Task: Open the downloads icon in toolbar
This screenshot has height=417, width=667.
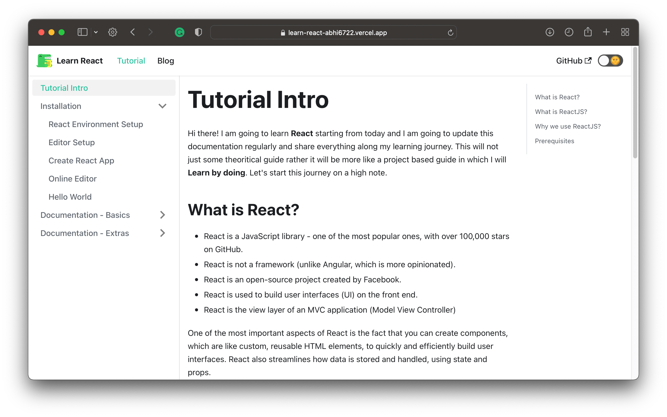Action: tap(550, 32)
